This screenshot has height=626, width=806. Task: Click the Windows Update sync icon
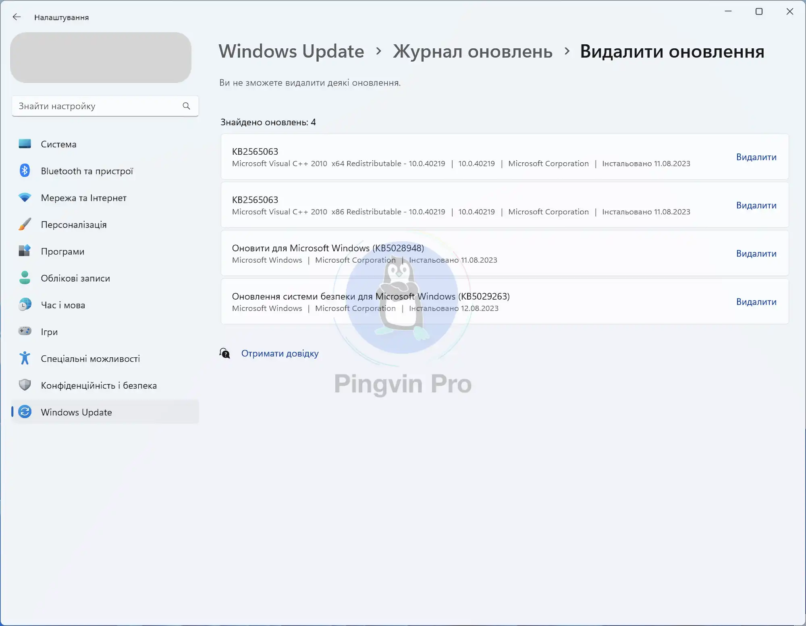pos(25,412)
